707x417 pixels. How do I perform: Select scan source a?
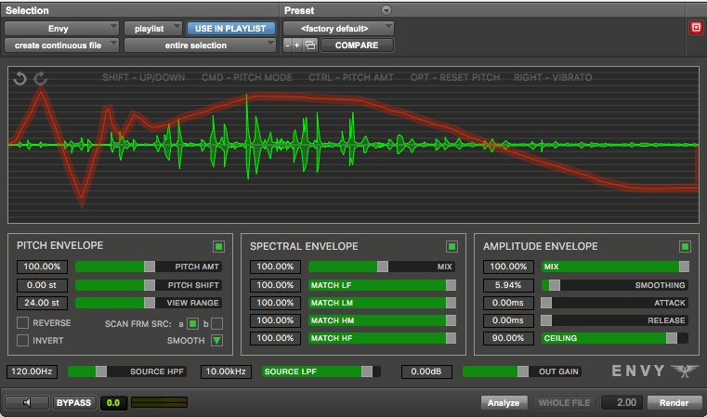(192, 323)
